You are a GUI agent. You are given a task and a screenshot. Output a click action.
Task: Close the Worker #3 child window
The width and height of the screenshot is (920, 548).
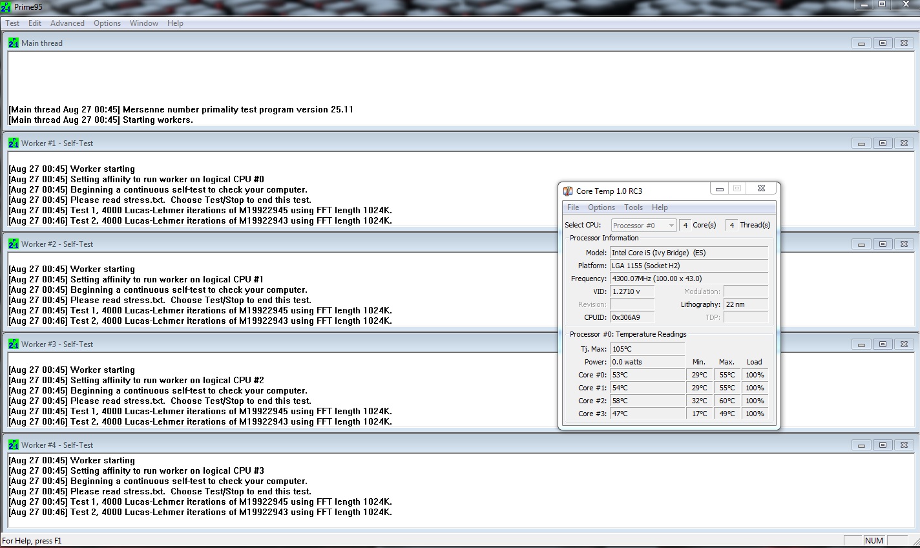tap(904, 344)
